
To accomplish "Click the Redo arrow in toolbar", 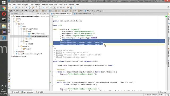I will point(23,7).
